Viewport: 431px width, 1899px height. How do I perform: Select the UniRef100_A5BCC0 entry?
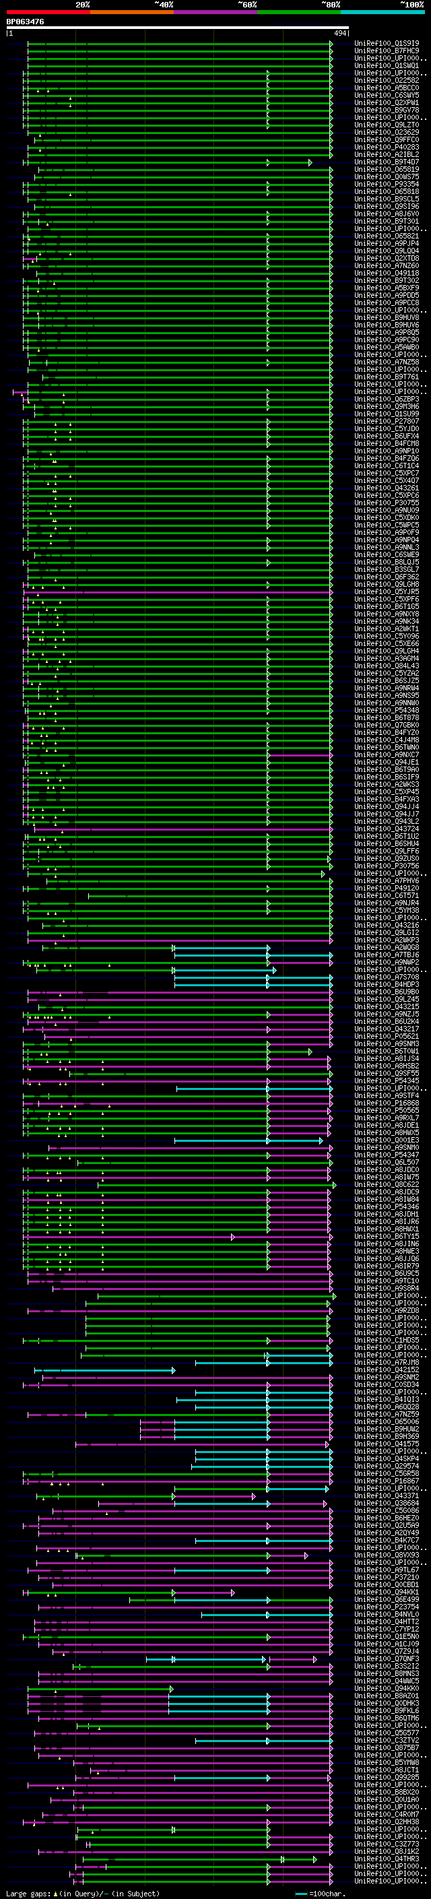(x=387, y=88)
